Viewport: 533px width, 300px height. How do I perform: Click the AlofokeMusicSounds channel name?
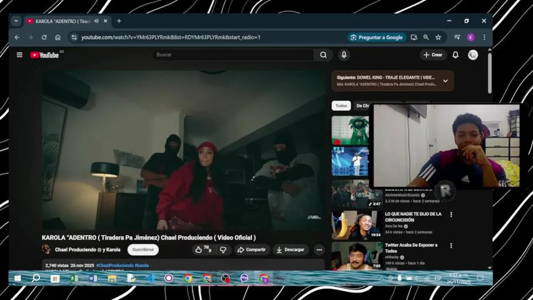tap(402, 195)
